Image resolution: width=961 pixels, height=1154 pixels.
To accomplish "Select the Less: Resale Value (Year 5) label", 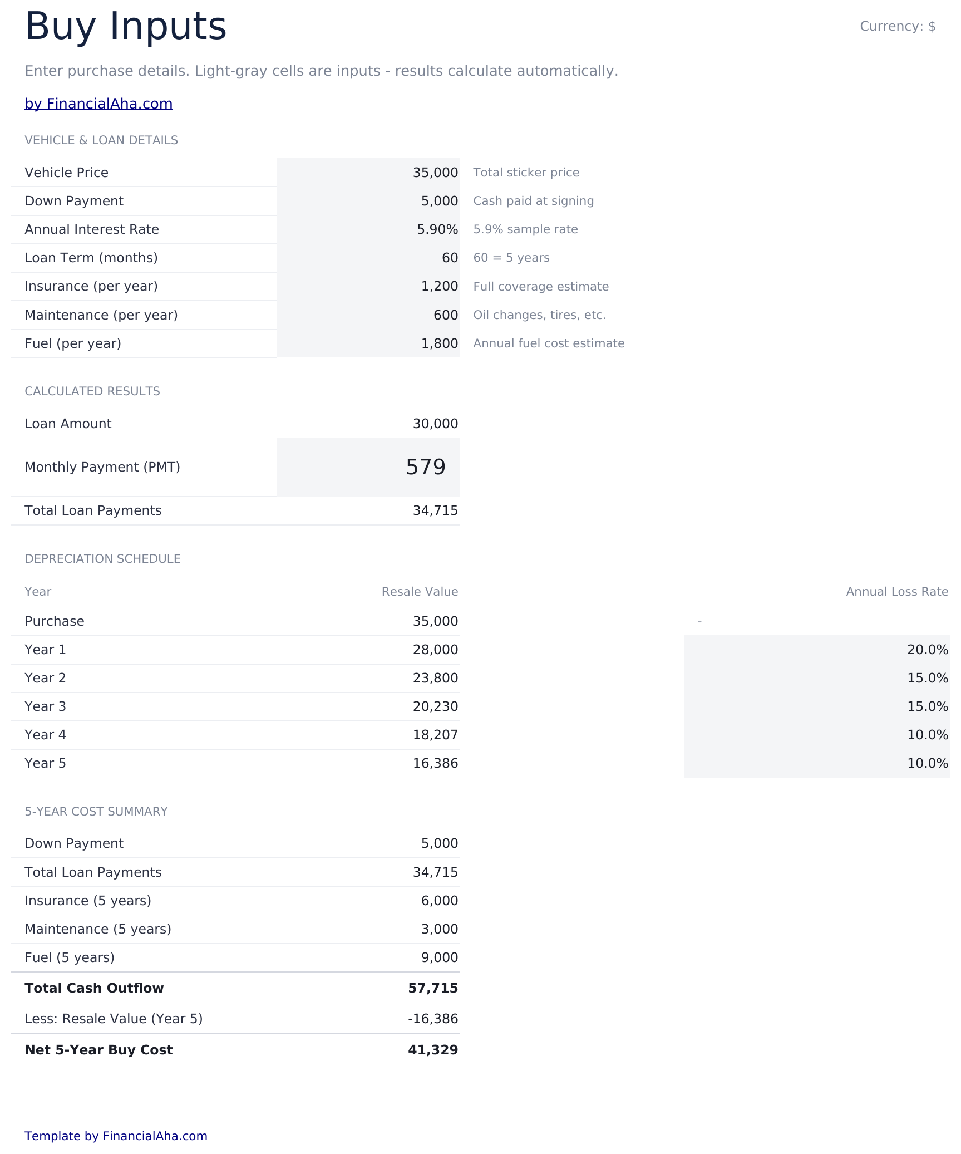I will 114,1019.
